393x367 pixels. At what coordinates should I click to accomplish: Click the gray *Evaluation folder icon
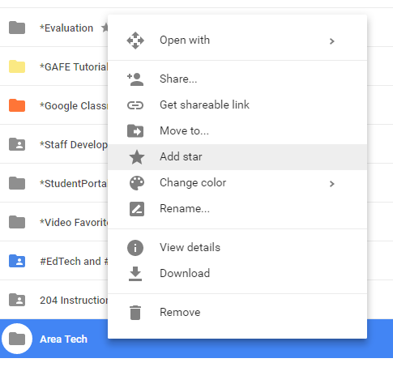(17, 28)
